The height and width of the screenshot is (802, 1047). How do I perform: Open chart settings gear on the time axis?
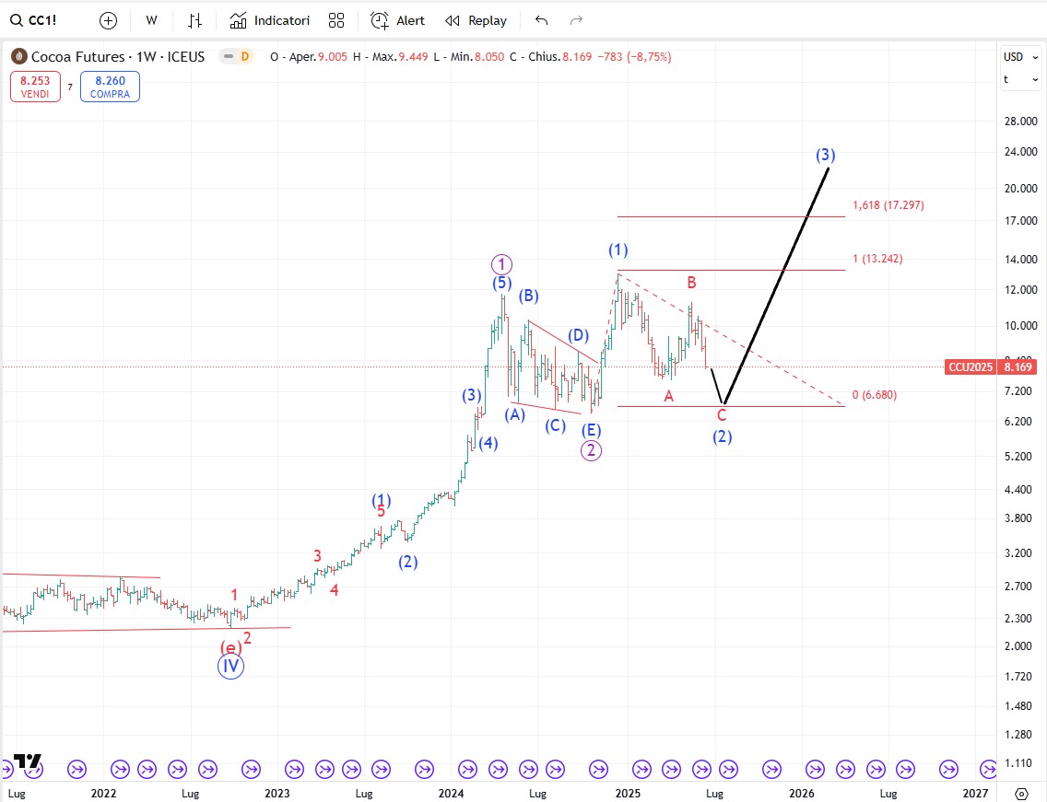coord(1021,794)
